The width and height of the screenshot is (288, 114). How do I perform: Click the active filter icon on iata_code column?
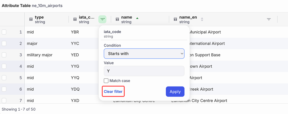pos(102,19)
